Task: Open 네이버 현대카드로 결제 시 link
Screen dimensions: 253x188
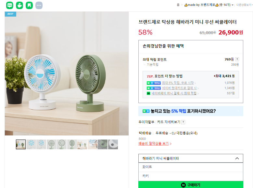Action: (179, 88)
